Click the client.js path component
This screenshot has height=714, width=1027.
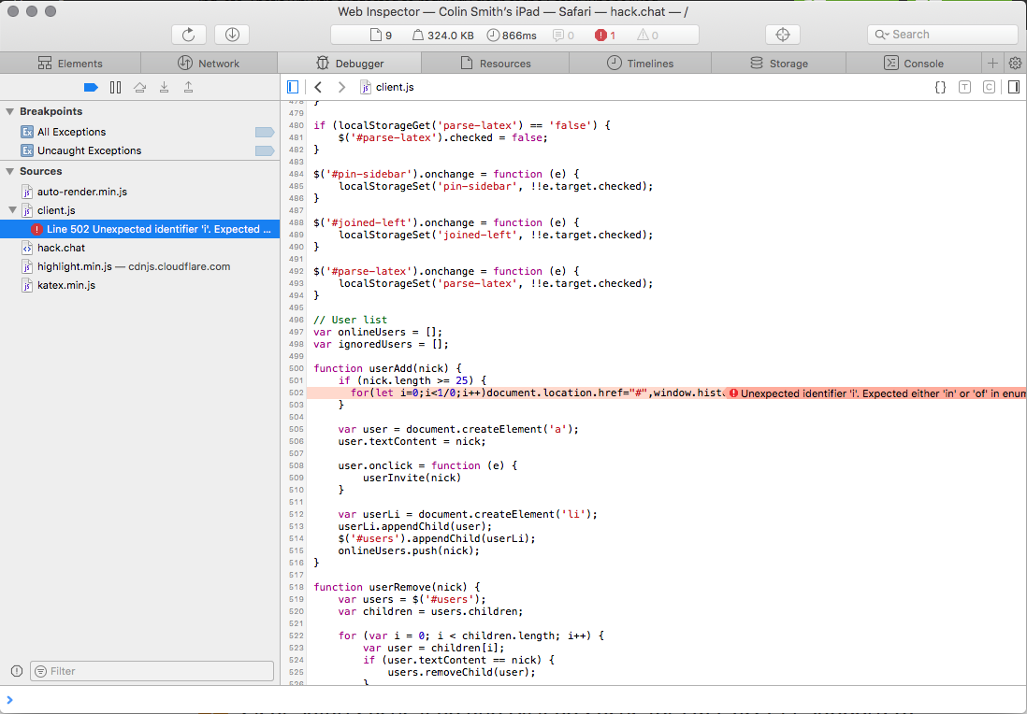[x=387, y=87]
